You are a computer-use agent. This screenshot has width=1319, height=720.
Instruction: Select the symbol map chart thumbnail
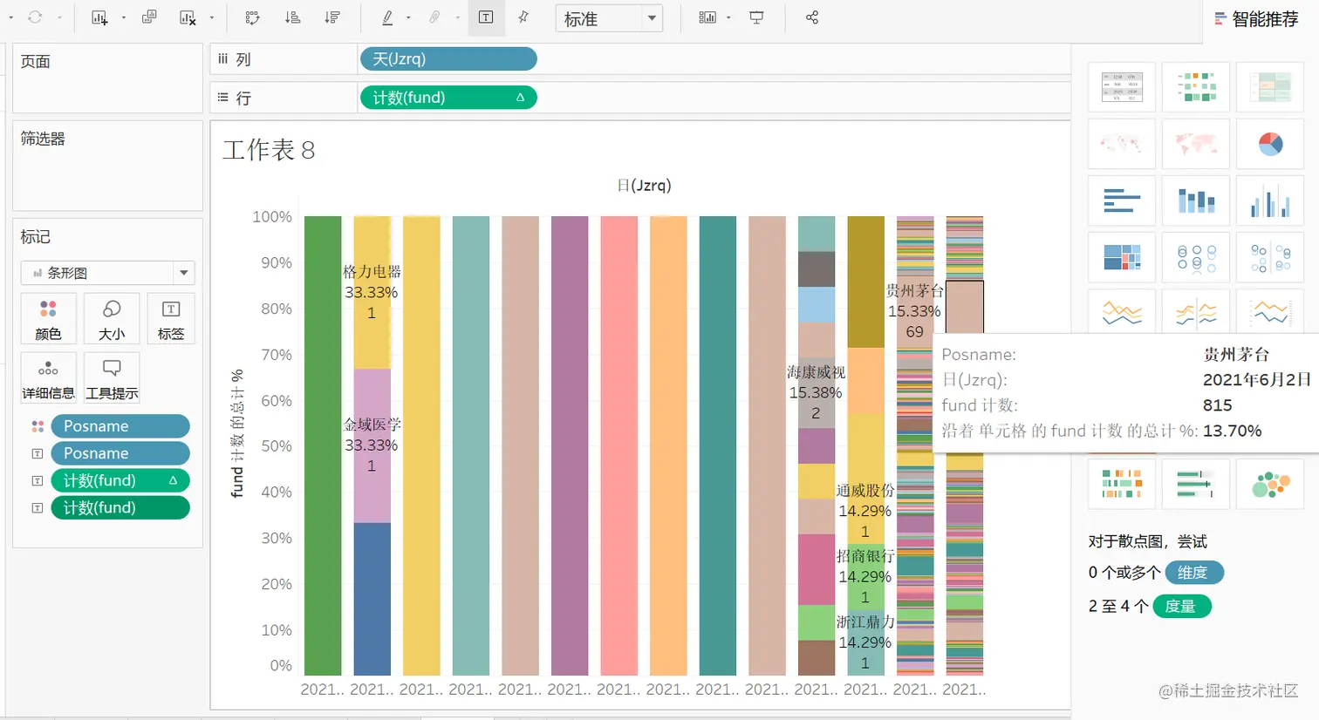click(1122, 144)
